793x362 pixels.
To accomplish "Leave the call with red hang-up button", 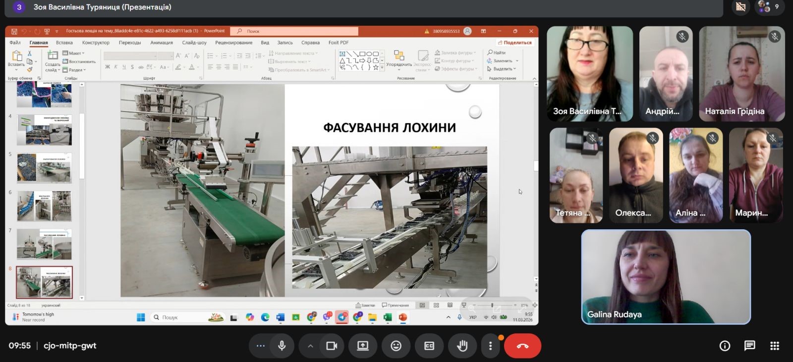I will point(522,346).
